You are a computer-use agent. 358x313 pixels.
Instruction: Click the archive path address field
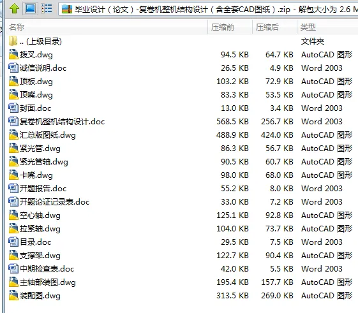tap(208, 9)
